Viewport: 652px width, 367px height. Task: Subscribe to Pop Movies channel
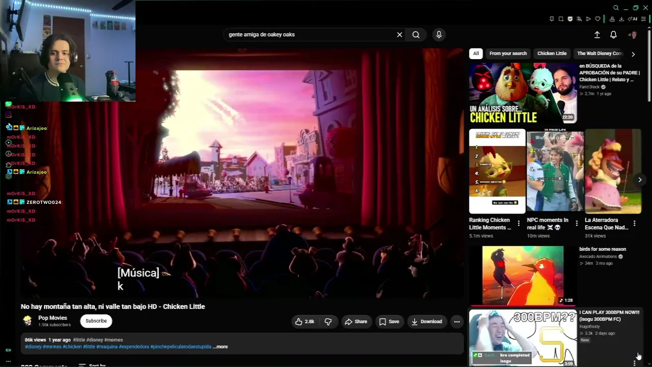click(x=96, y=321)
